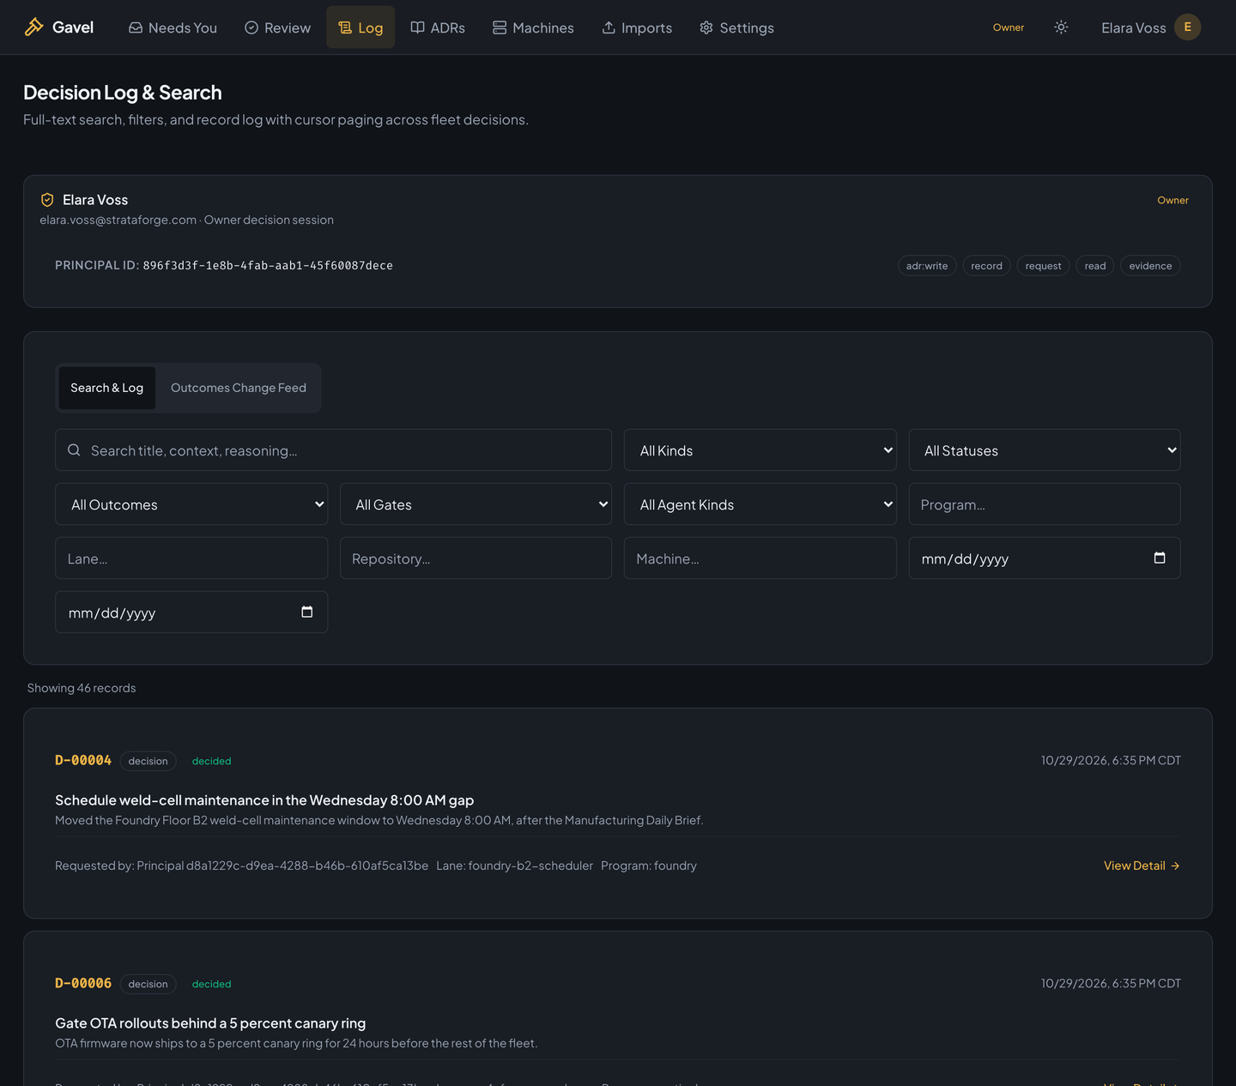Click the principal ID value 896f3d3f
Screen dimensions: 1236x1086
pyautogui.click(x=268, y=266)
